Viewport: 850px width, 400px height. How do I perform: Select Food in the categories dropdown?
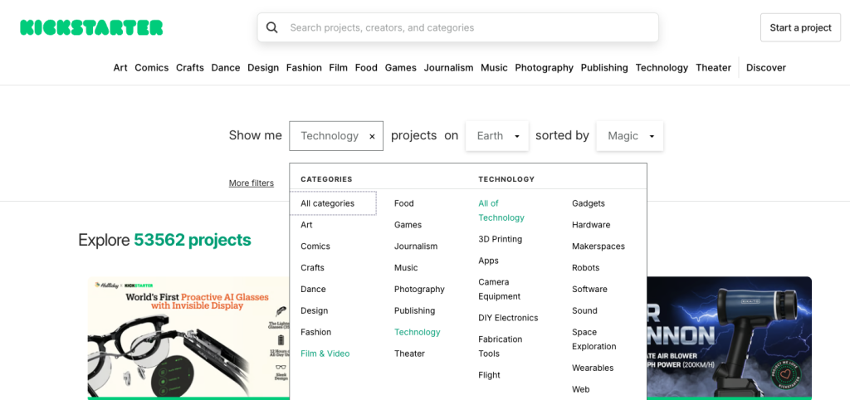click(x=404, y=203)
